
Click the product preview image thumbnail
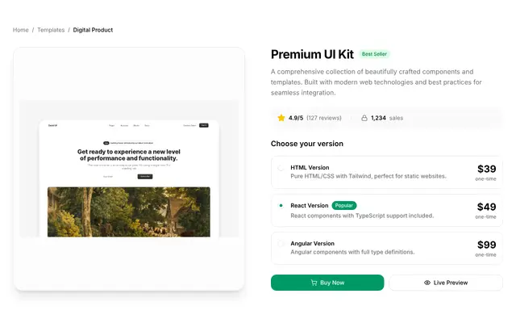pos(129,169)
